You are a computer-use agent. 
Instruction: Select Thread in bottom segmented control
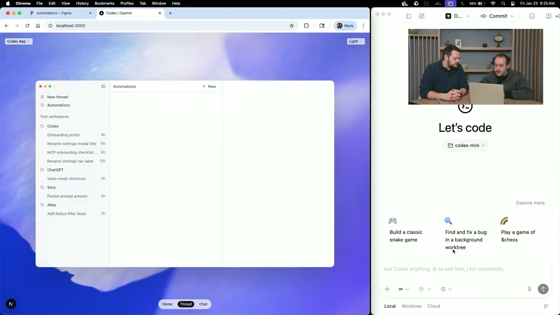coord(186,304)
